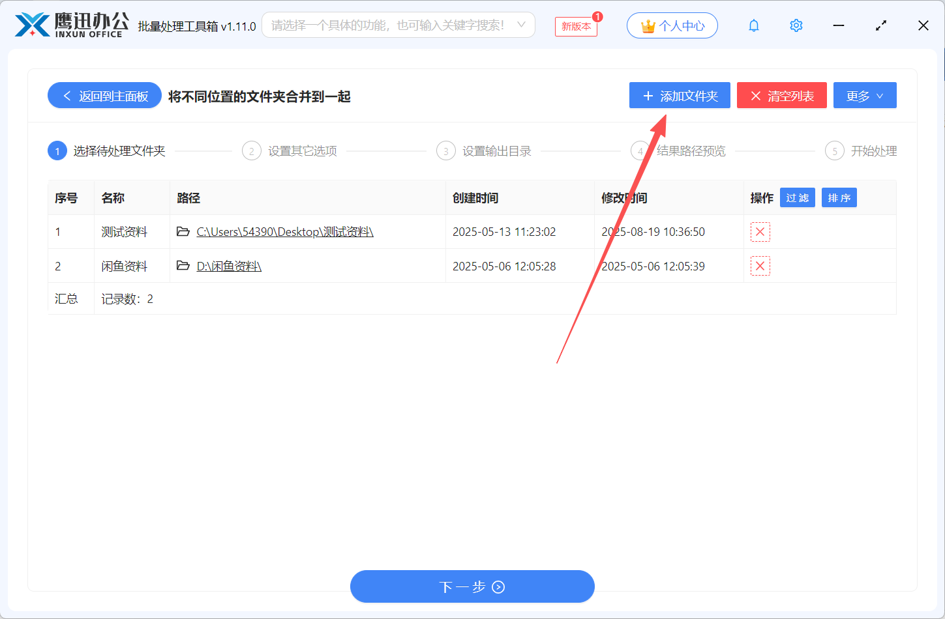Open the notification bell
This screenshot has height=619, width=945.
click(x=754, y=25)
